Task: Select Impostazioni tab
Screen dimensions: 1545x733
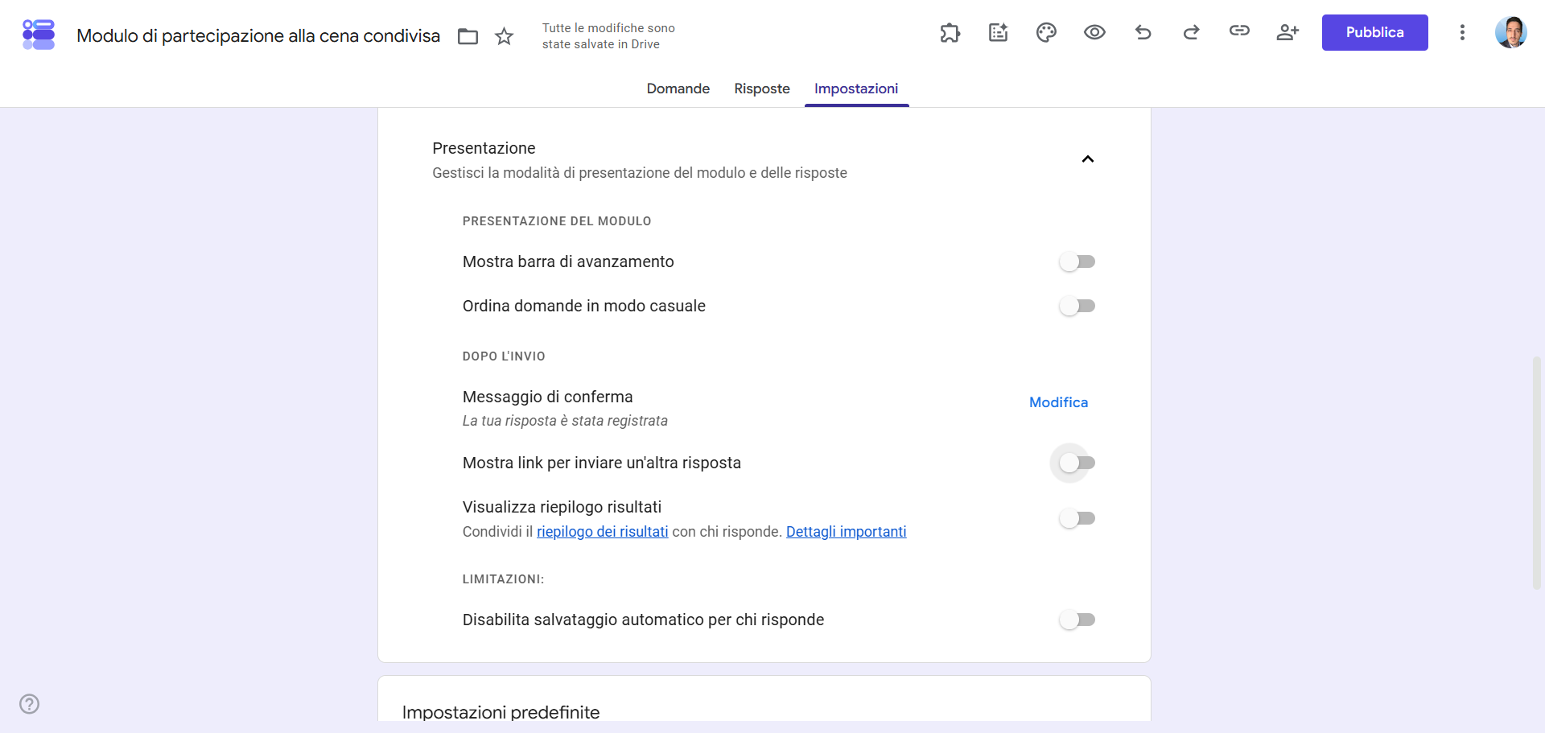Action: tap(856, 89)
